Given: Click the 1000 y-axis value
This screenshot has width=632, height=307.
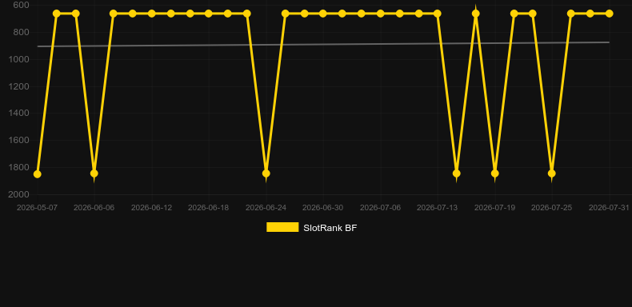Looking at the screenshot, I should pos(19,59).
